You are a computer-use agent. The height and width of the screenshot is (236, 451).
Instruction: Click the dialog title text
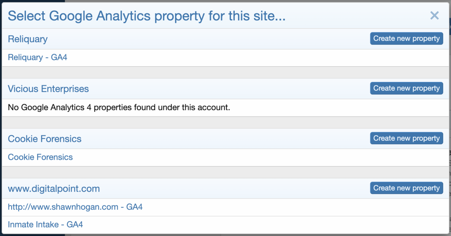[147, 16]
